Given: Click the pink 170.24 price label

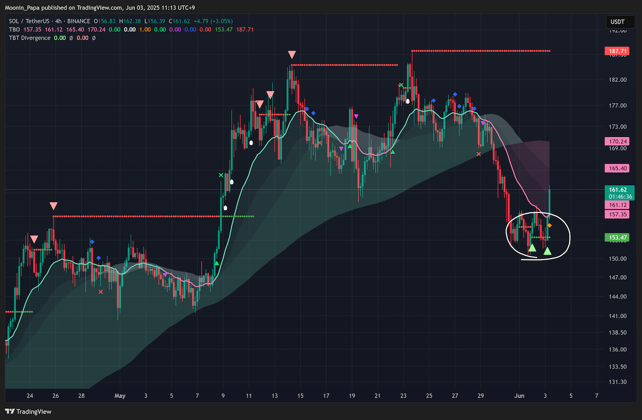Looking at the screenshot, I should (x=616, y=142).
